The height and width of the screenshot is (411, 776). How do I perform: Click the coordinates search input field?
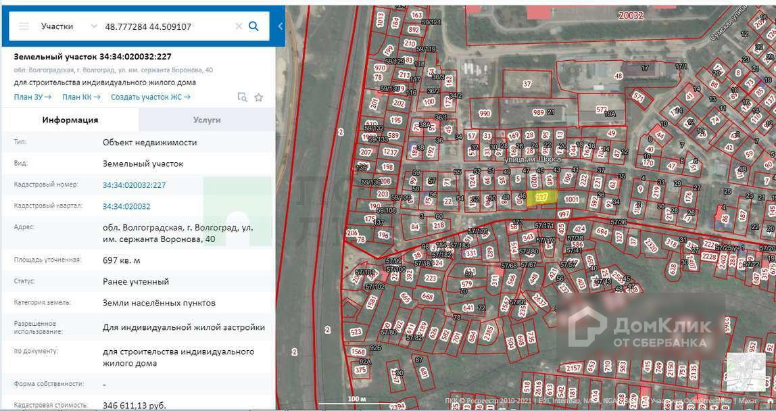[166, 26]
